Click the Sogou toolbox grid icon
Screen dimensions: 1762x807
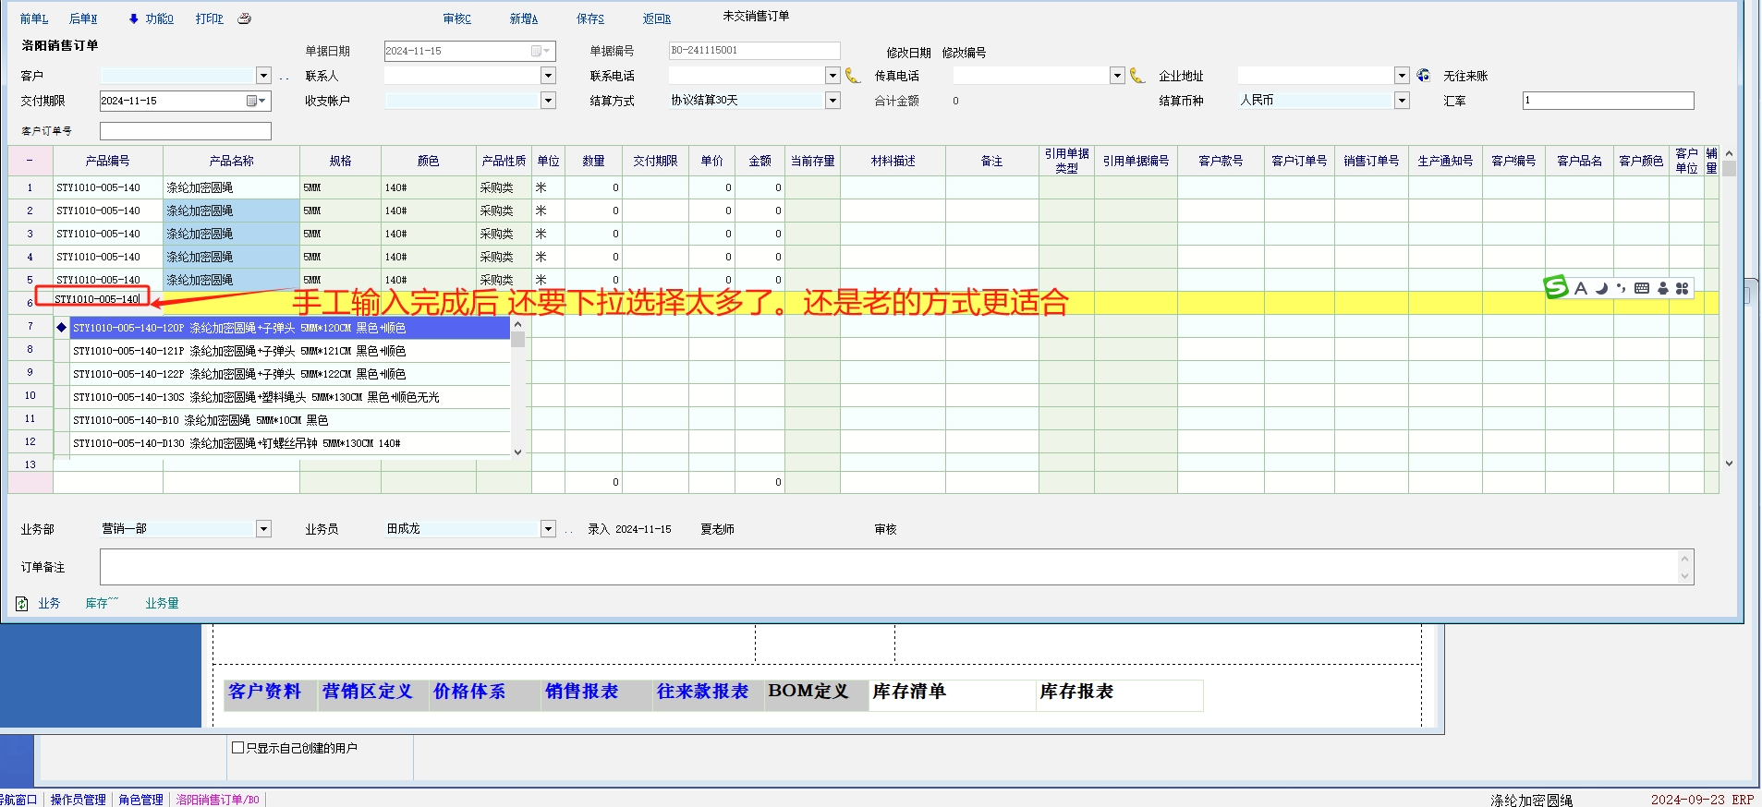[x=1683, y=288]
